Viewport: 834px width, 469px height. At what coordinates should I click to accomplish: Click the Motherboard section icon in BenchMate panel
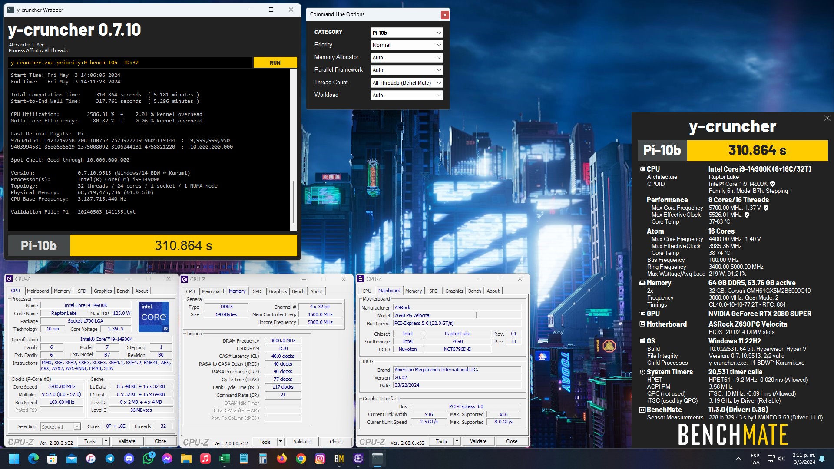tap(642, 324)
